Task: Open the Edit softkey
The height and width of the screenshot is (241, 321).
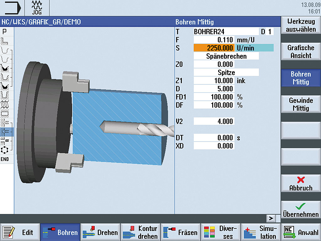Action: [x=20, y=232]
